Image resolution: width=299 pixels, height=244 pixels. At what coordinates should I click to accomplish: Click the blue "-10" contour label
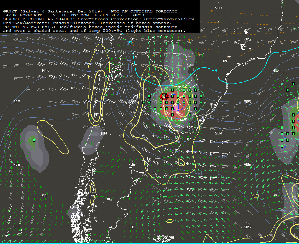(205, 86)
